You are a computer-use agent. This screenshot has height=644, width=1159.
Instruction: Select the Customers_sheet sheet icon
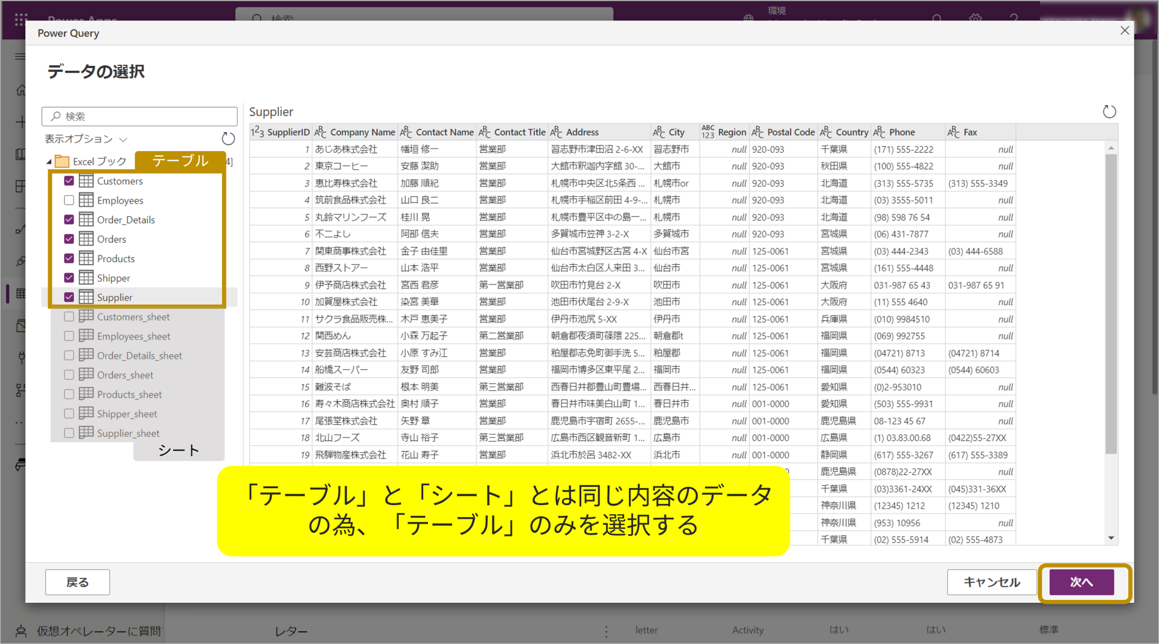click(x=86, y=316)
